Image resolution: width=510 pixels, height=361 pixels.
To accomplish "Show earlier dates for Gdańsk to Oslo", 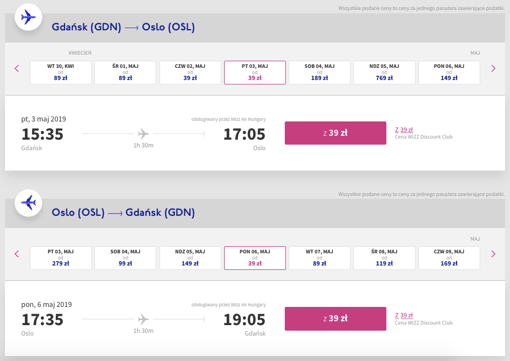I will click(17, 68).
